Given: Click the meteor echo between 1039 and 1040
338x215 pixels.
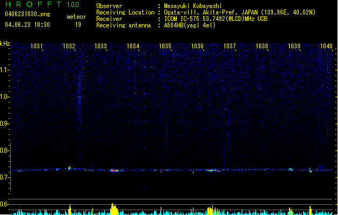Looking at the screenshot, I should coord(310,170).
